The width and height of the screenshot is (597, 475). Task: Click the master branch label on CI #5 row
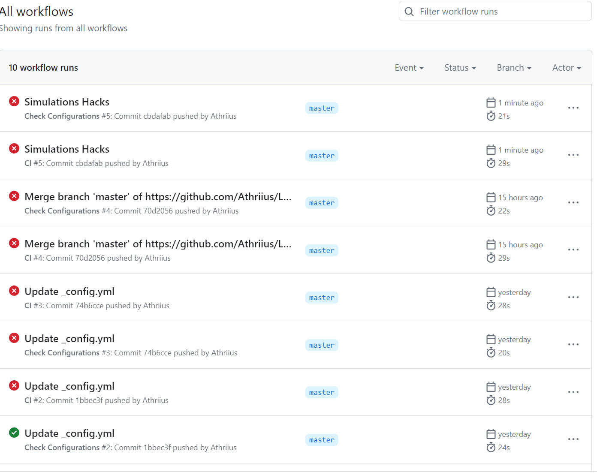click(x=322, y=156)
